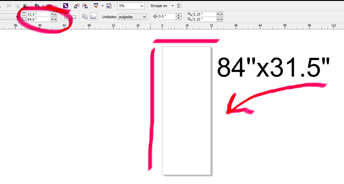Screen dimensions: 344x184
Task: Click the Paste clipboard icon
Action: pos(26,6)
